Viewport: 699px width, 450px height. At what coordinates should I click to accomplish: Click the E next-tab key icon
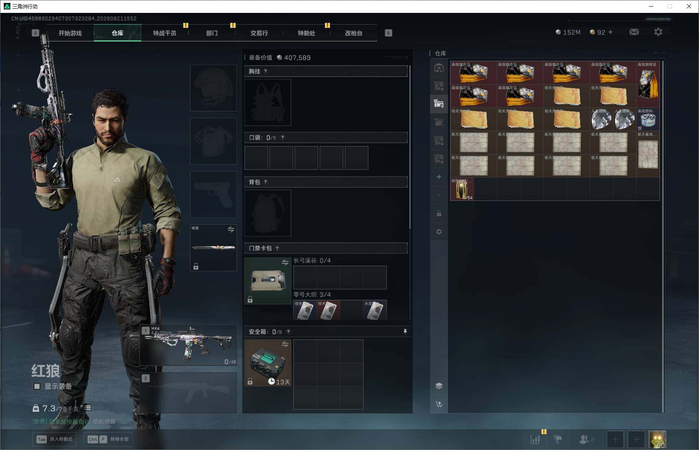pos(389,33)
